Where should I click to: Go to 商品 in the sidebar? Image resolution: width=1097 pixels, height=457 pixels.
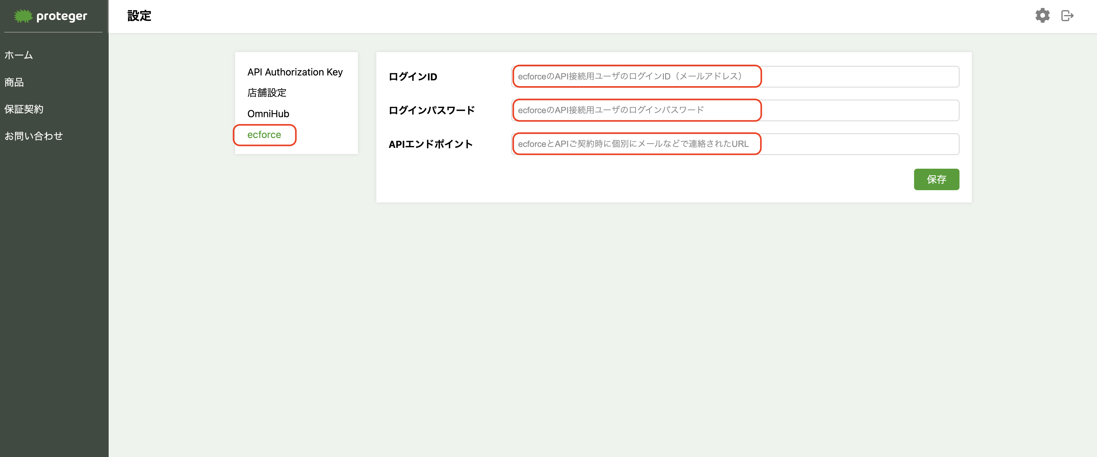tap(14, 82)
